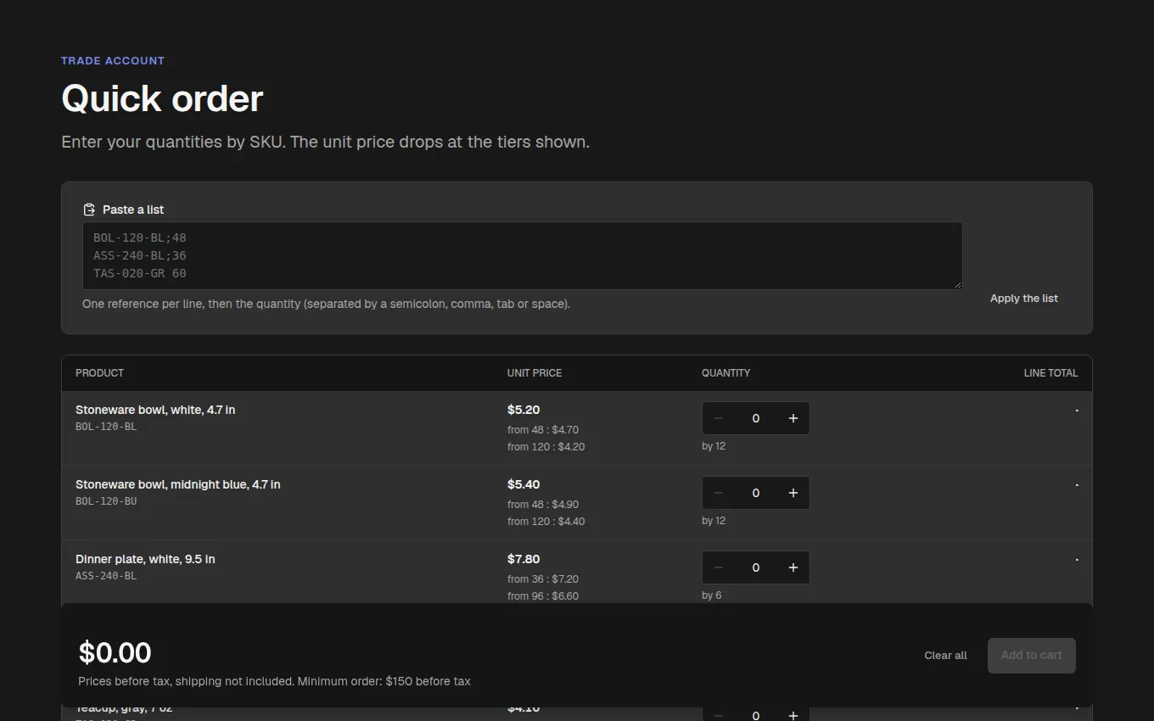Select the quantity field for ASS-240-BL

pos(756,567)
